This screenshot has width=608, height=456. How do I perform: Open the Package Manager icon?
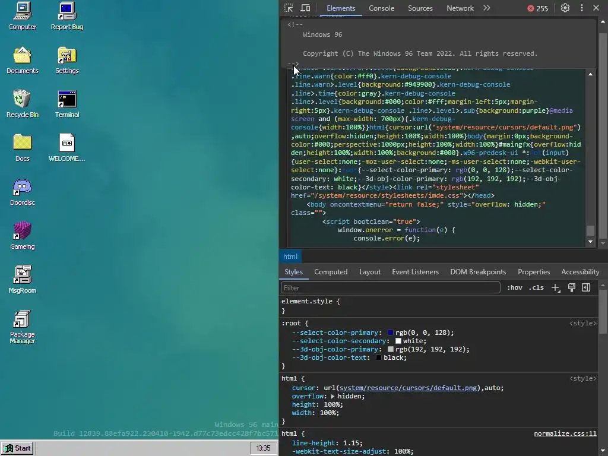tap(22, 327)
